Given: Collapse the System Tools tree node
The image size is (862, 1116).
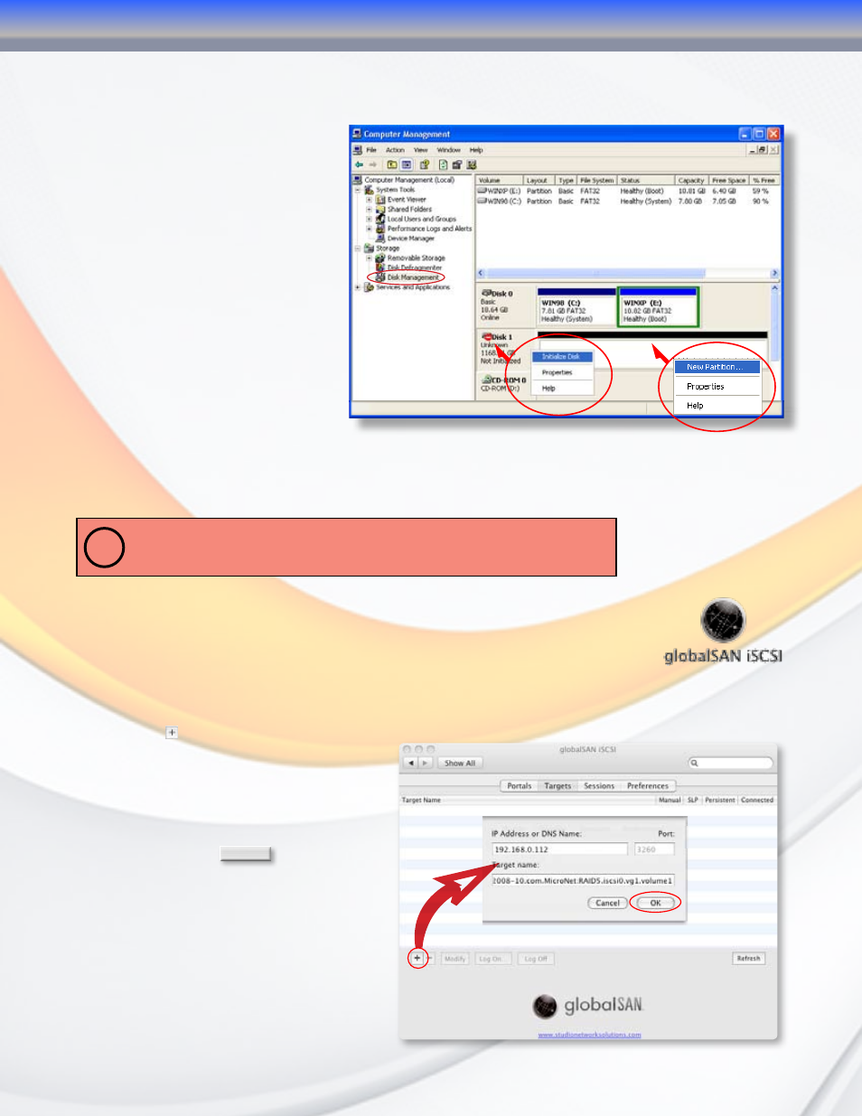Looking at the screenshot, I should click(358, 190).
